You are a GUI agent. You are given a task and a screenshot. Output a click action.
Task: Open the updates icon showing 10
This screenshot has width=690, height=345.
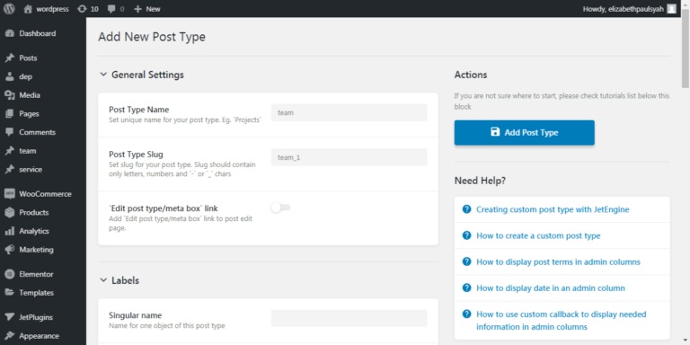pos(82,9)
